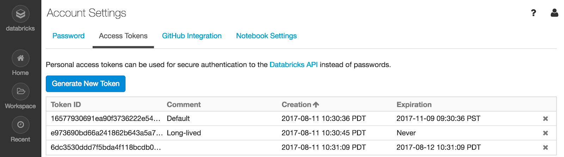Open the Workspace folder icon
The width and height of the screenshot is (564, 157).
click(20, 91)
